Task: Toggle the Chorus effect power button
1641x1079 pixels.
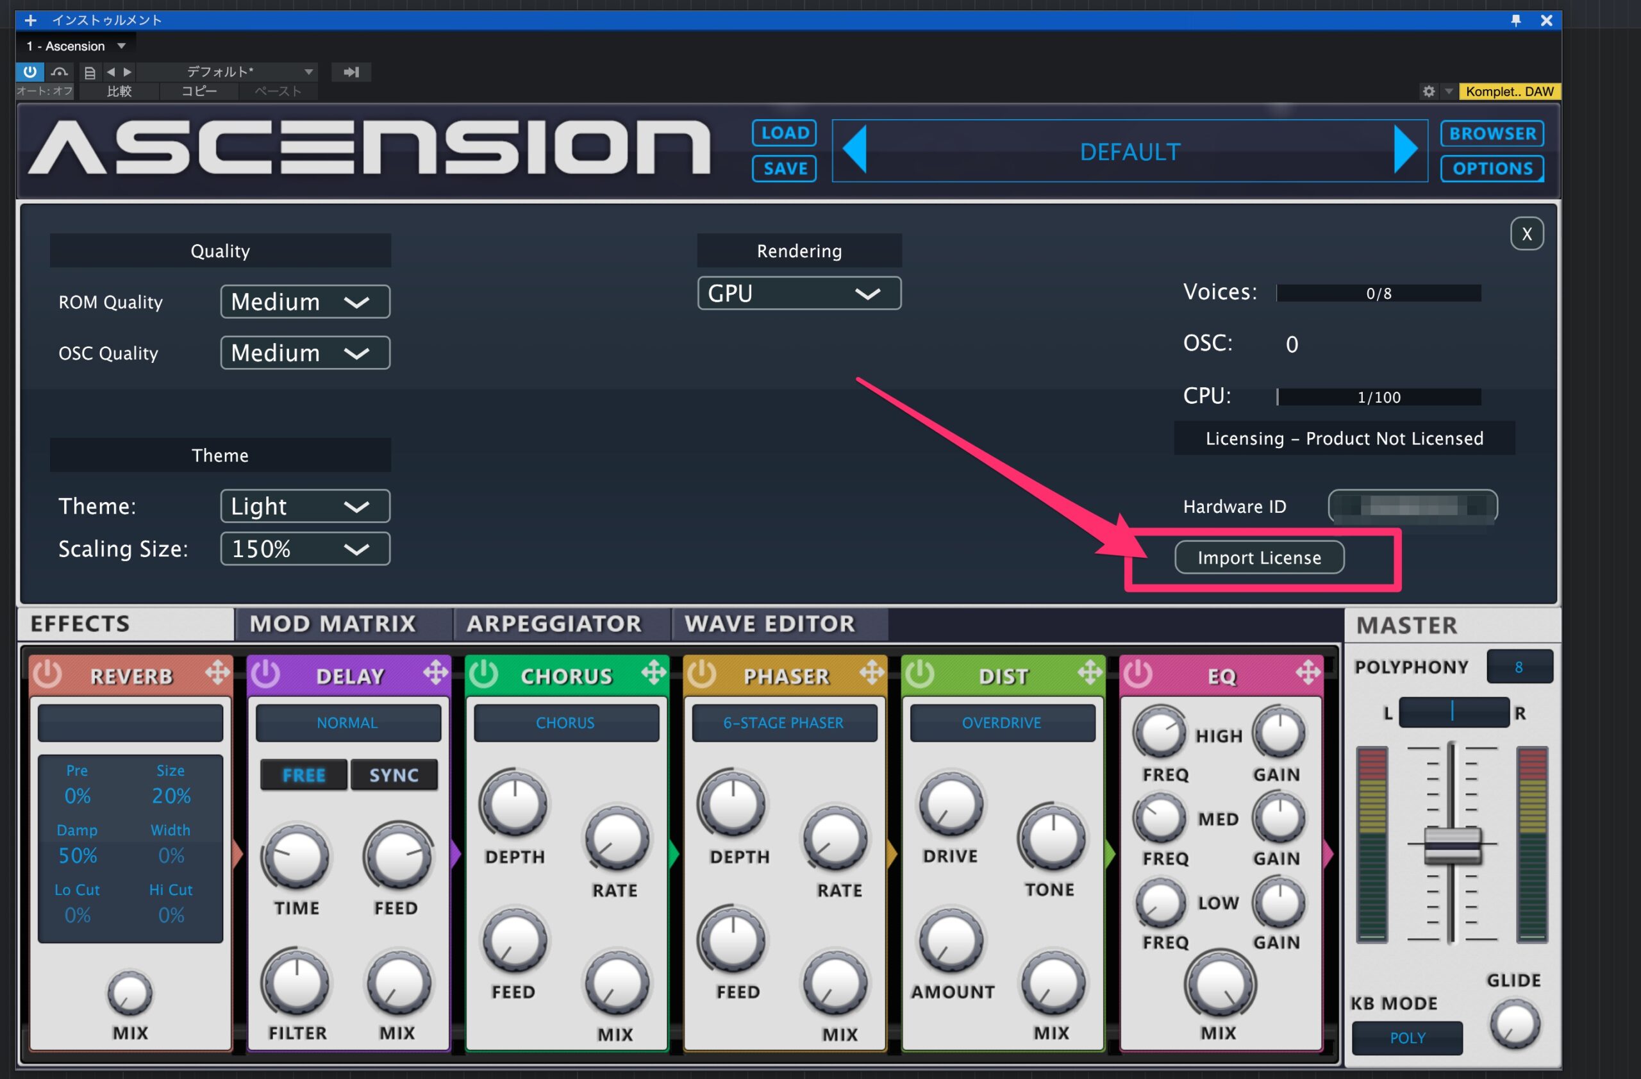Action: 484,674
